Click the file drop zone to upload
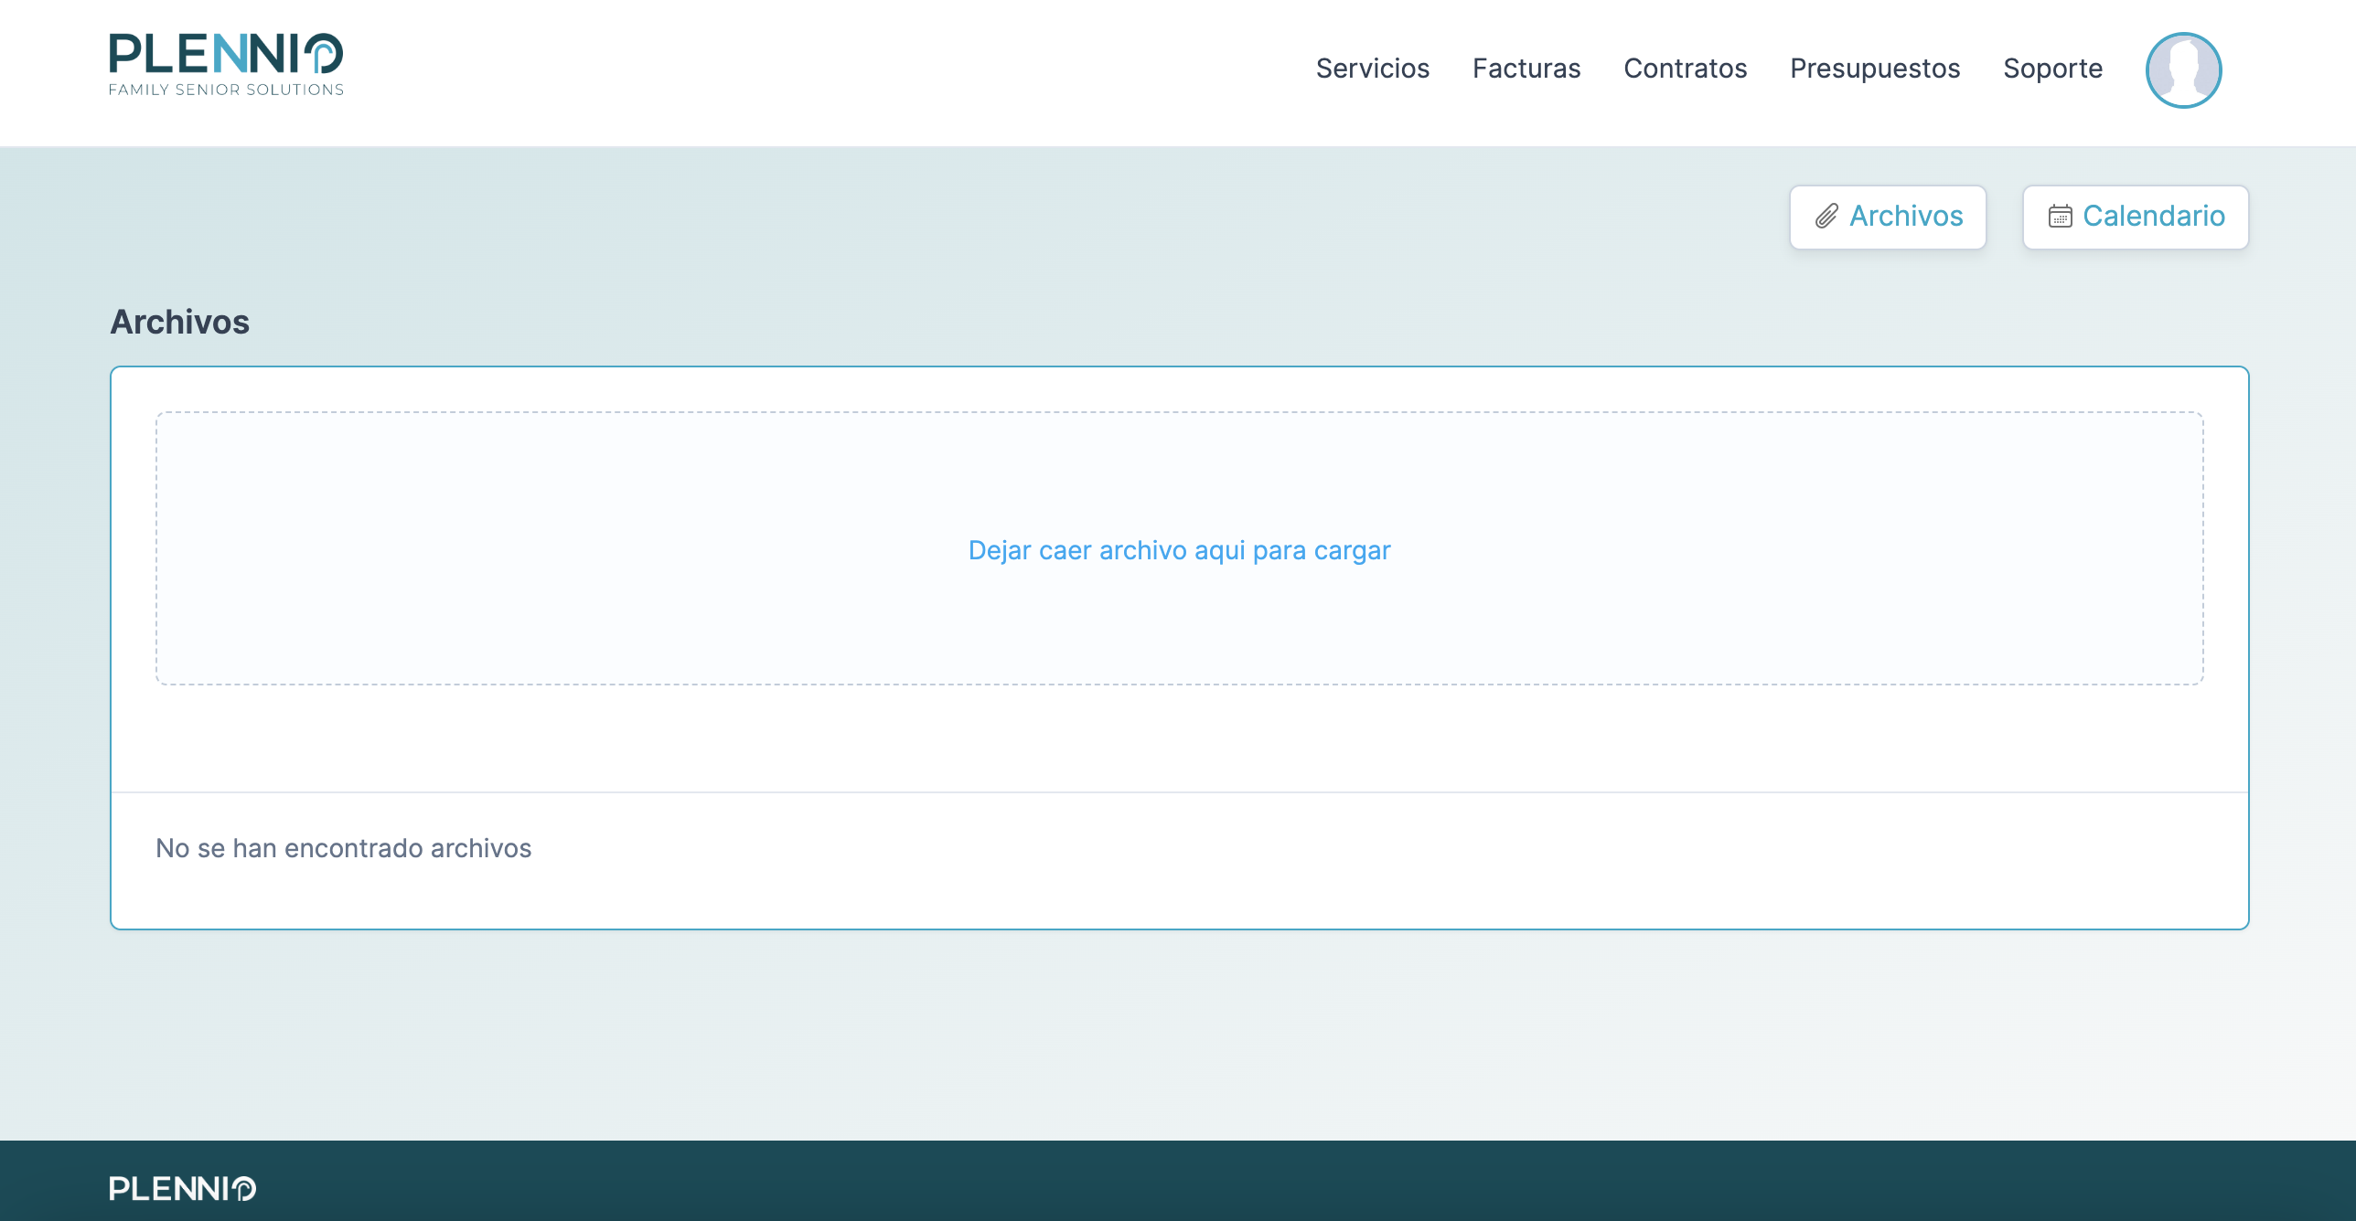2356x1221 pixels. (1179, 548)
